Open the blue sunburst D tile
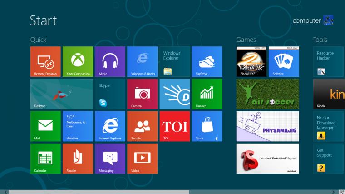Screen dimensions: 345x194 175,94
